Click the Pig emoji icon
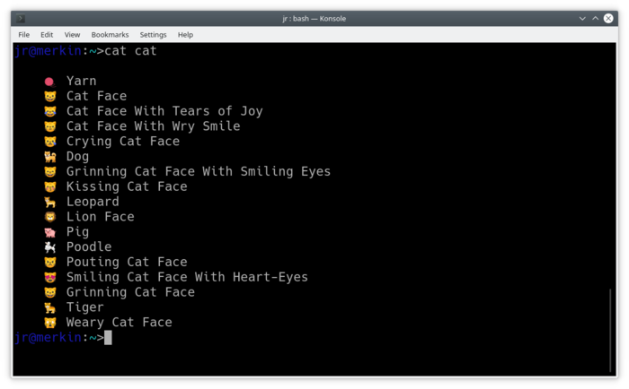629x389 pixels. pos(49,232)
